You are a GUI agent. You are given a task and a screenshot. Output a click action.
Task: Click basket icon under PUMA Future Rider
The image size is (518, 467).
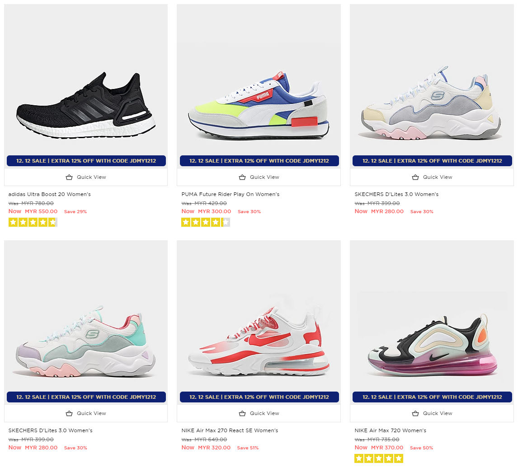pyautogui.click(x=242, y=177)
